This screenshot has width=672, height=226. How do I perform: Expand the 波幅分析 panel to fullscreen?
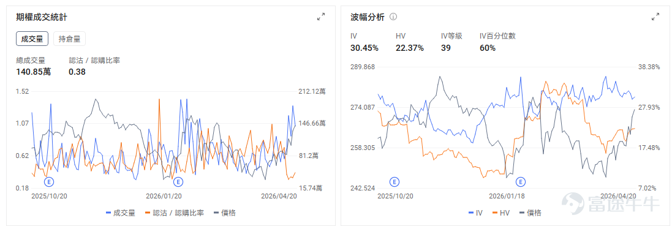tap(655, 17)
